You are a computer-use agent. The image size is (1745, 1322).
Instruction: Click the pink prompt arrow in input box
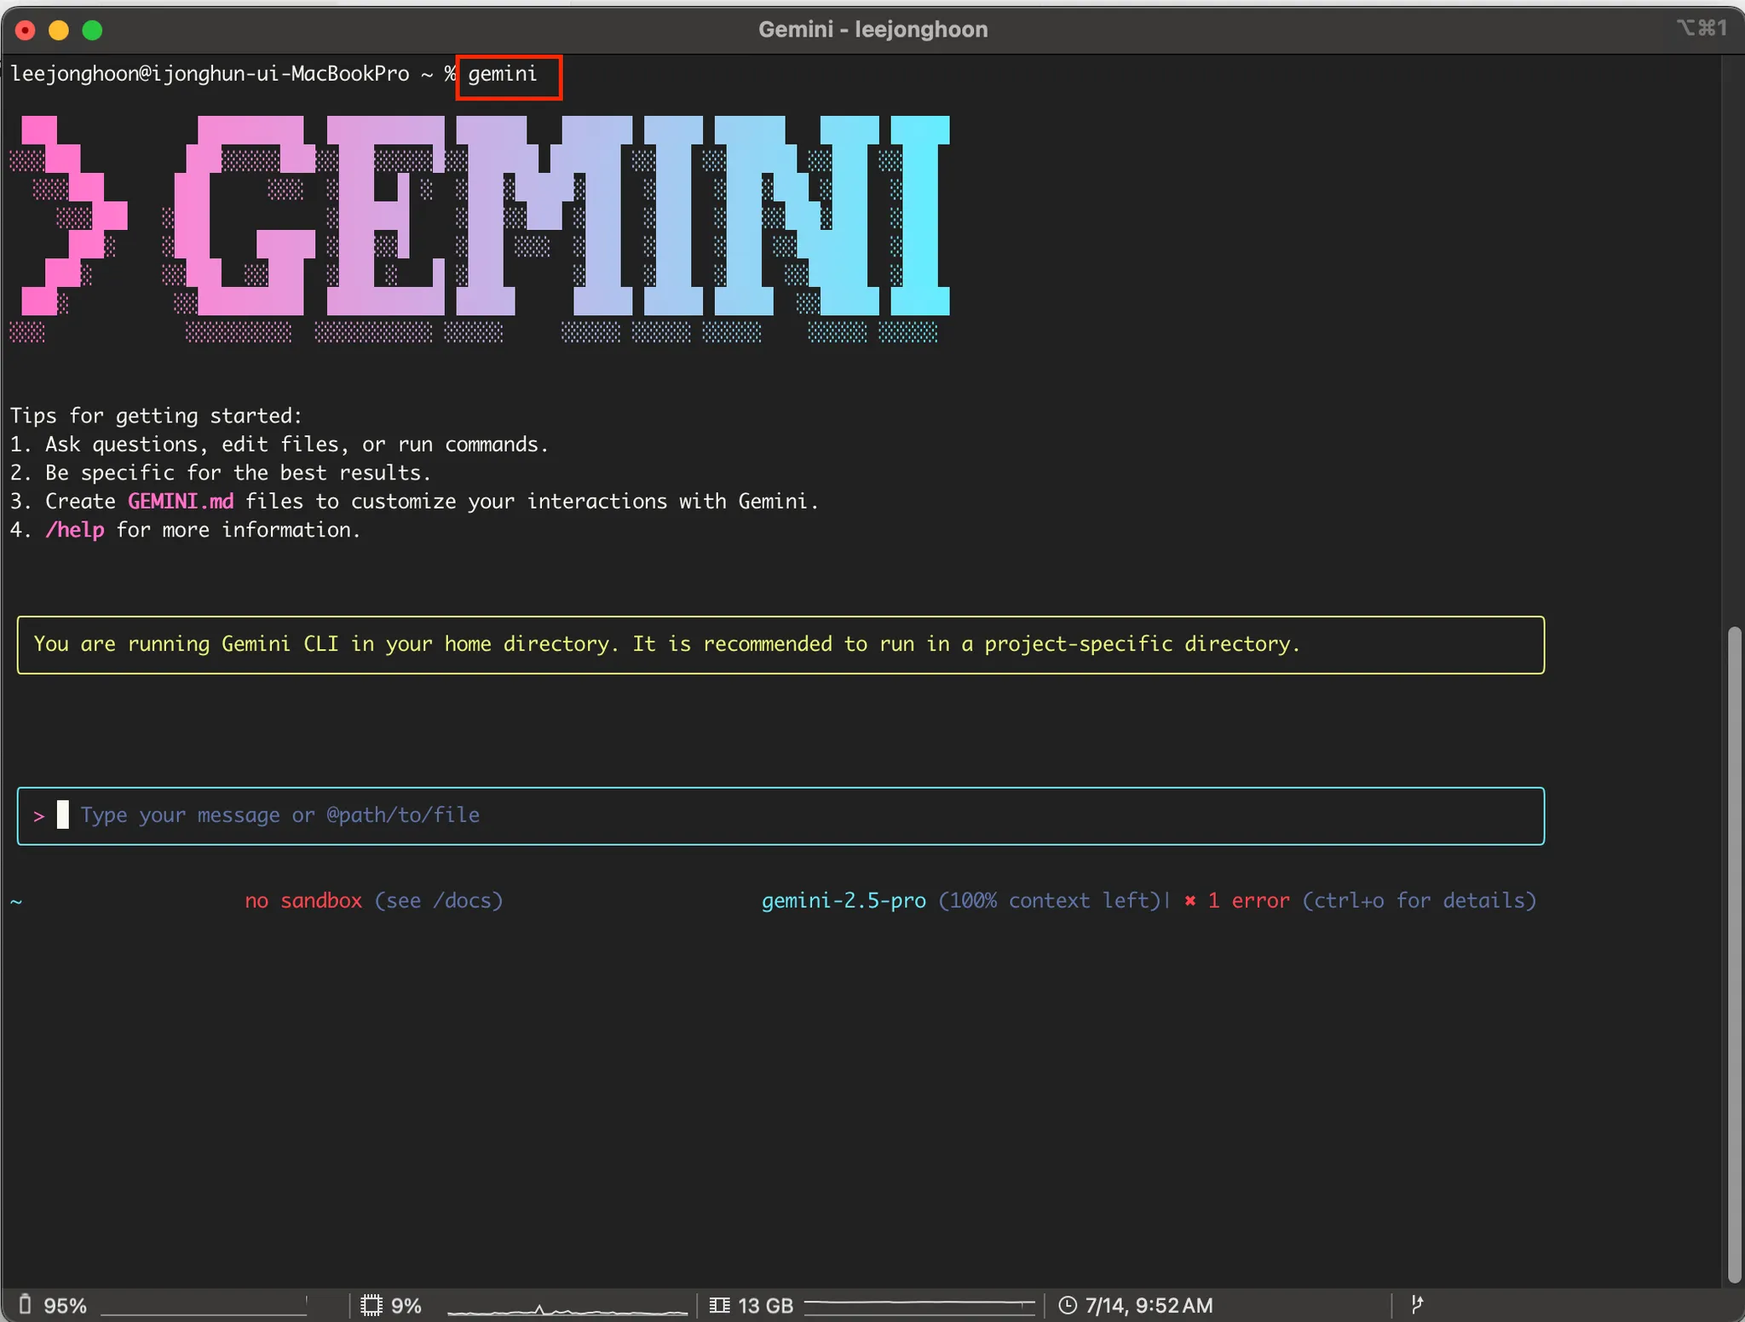39,816
